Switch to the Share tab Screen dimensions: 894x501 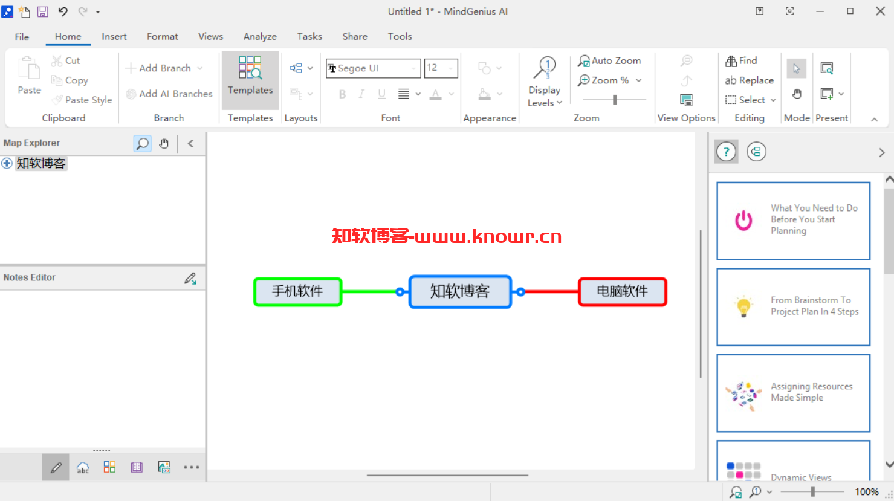click(x=355, y=36)
